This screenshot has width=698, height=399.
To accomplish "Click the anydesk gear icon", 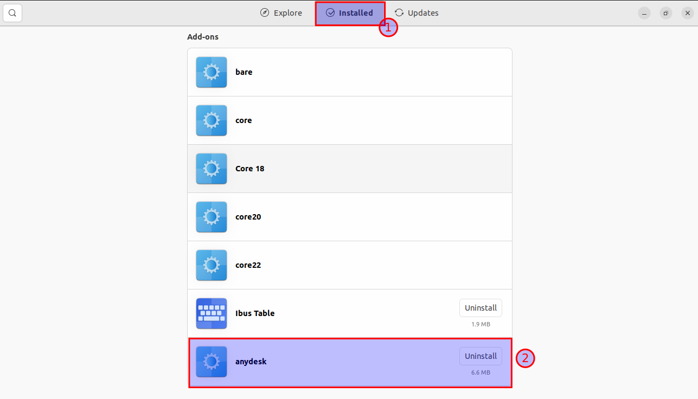I will pyautogui.click(x=212, y=362).
